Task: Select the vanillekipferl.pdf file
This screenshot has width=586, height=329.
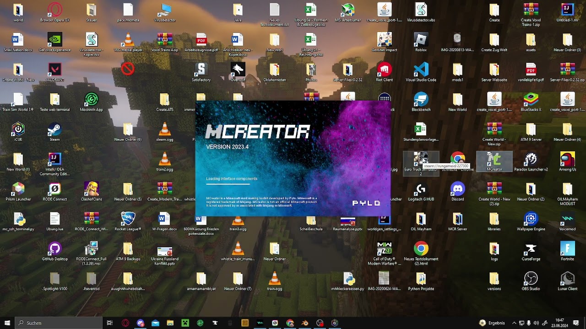Action: coord(531,72)
